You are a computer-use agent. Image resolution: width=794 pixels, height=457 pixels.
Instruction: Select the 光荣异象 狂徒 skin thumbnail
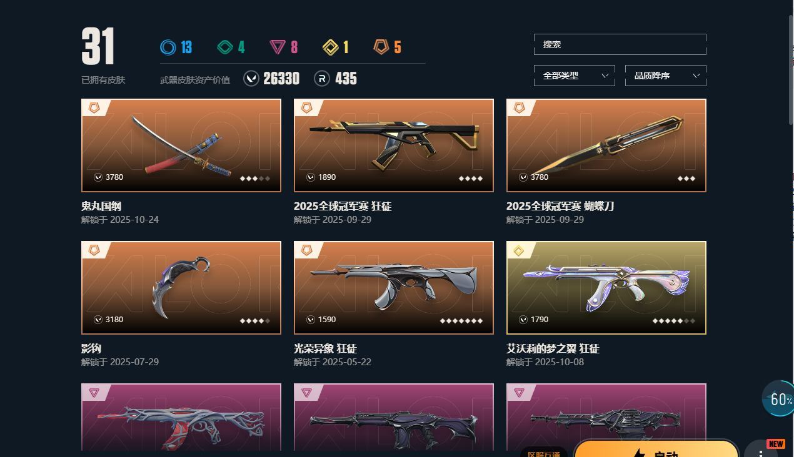[394, 288]
